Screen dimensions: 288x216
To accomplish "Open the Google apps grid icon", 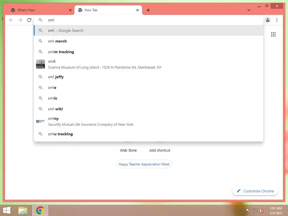I will 273,34.
